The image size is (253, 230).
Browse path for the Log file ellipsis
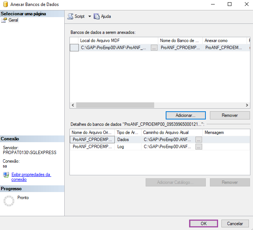[199, 147]
